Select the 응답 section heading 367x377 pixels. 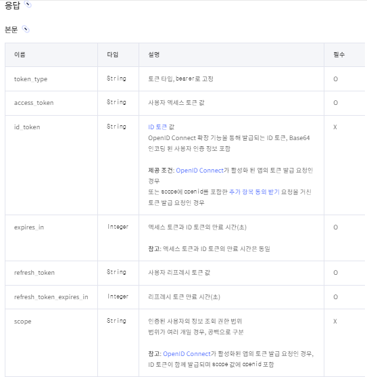(12, 5)
